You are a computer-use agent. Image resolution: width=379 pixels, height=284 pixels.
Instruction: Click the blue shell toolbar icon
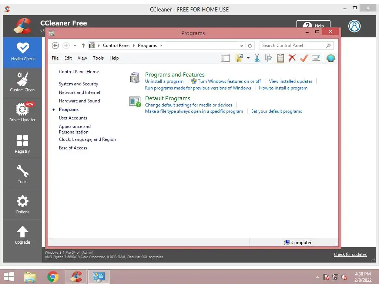point(331,58)
